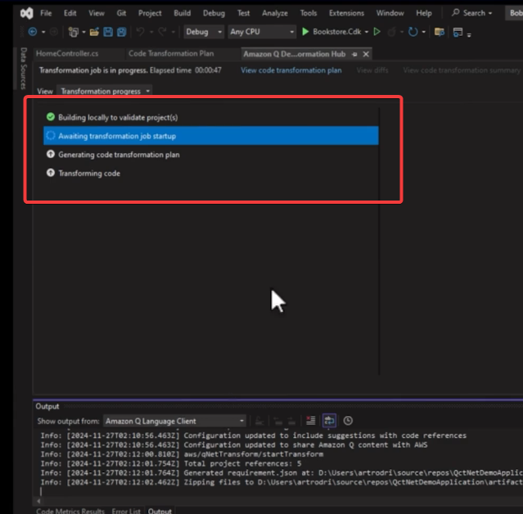The width and height of the screenshot is (523, 514).
Task: Open the Build menu
Action: point(183,13)
